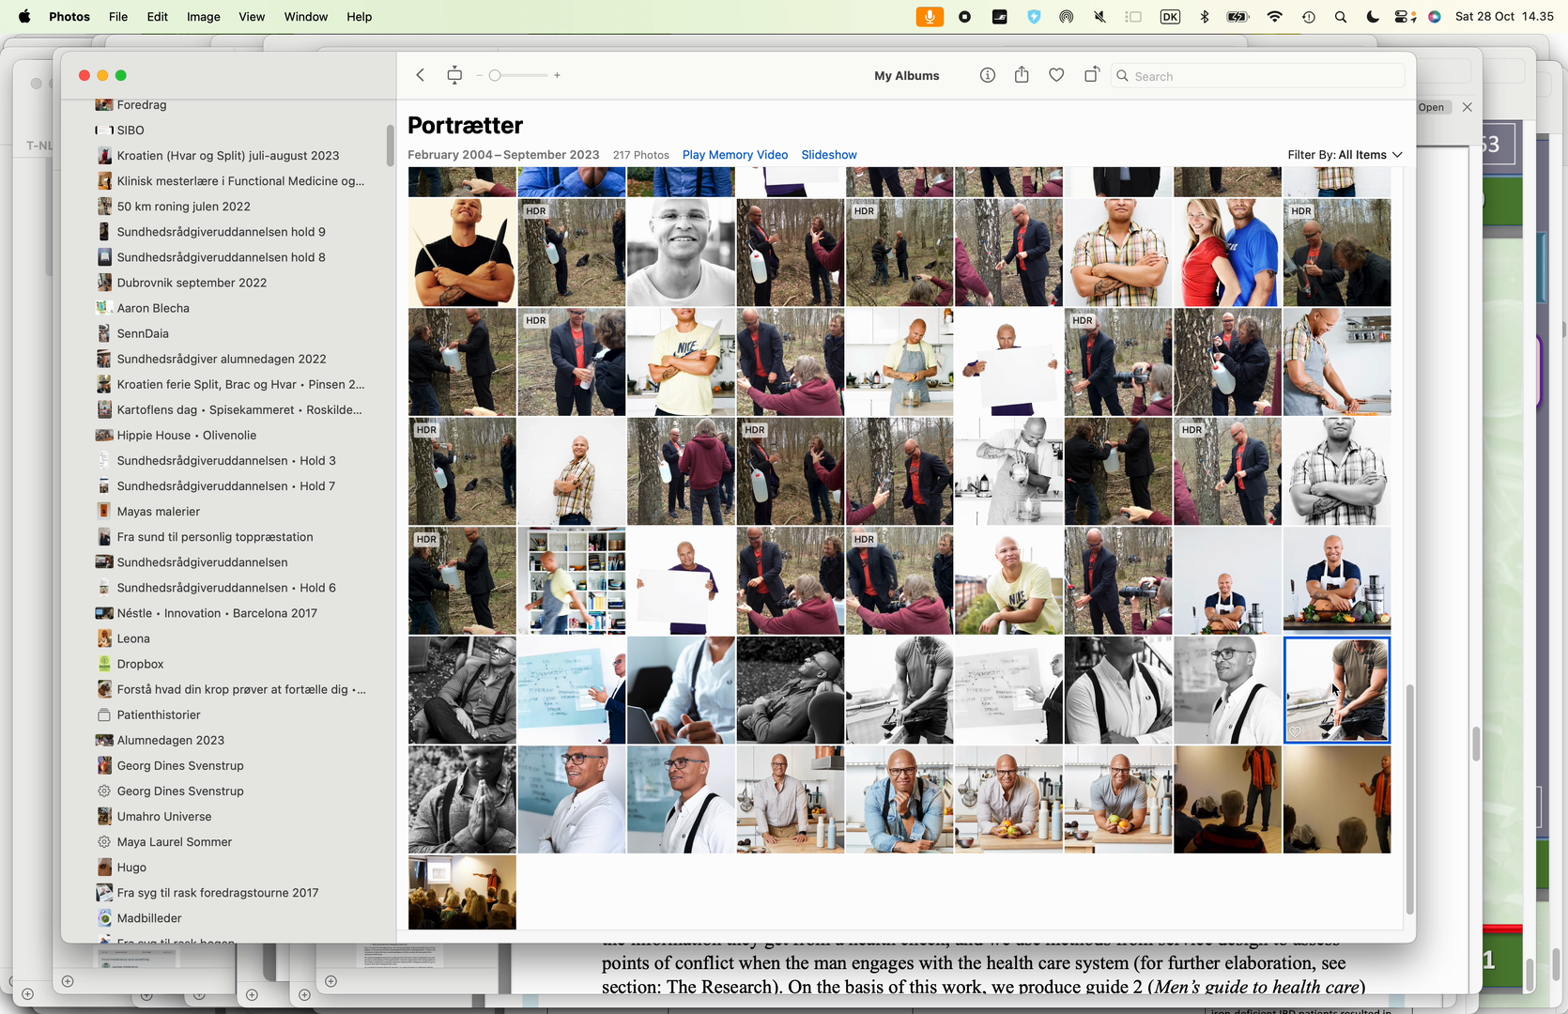Open the Wi-Fi menu bar icon
This screenshot has width=1568, height=1014.
click(x=1274, y=17)
